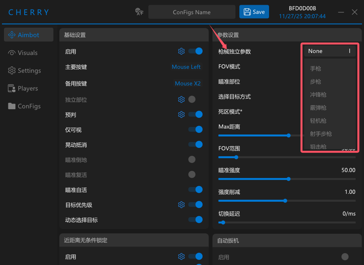Screen dimensions: 364x265
Task: Click the 11/27/25 20:07:44 timestamp
Action: click(302, 16)
